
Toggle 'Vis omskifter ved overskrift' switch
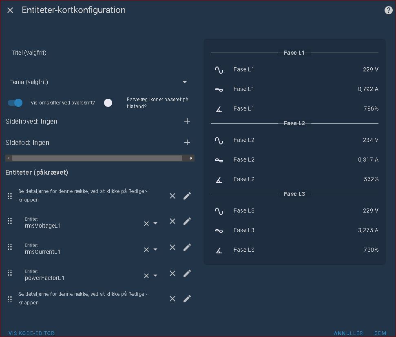click(x=15, y=103)
